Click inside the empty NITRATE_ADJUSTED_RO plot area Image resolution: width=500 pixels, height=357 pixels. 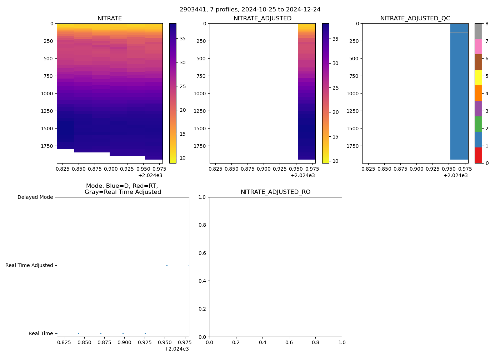(x=275, y=267)
